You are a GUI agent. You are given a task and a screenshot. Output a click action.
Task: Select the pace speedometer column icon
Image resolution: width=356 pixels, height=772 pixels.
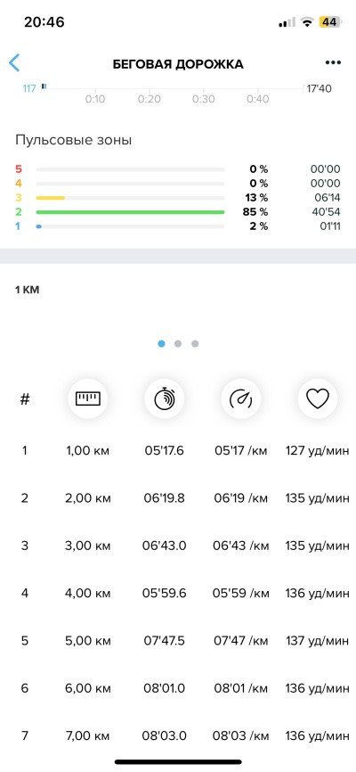point(241,398)
